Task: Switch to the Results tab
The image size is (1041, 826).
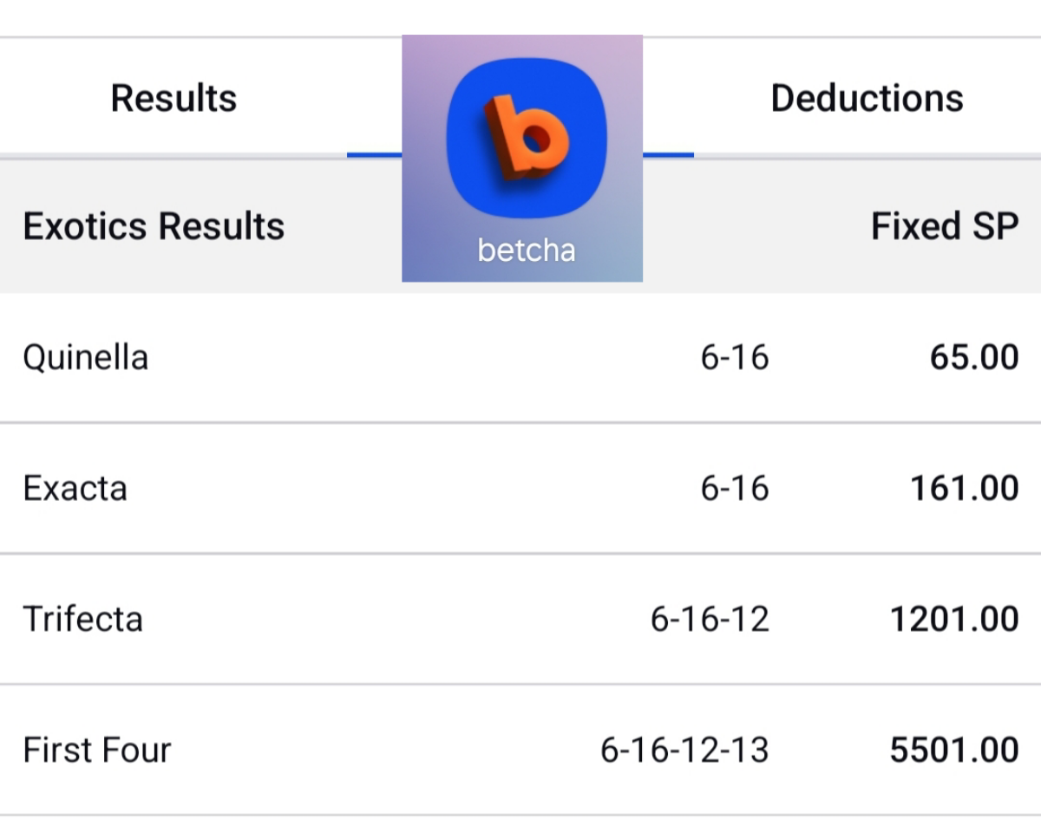Action: [173, 98]
